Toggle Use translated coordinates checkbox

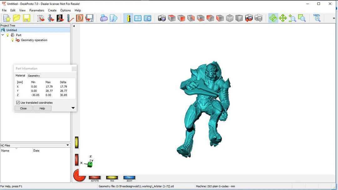tap(18, 103)
